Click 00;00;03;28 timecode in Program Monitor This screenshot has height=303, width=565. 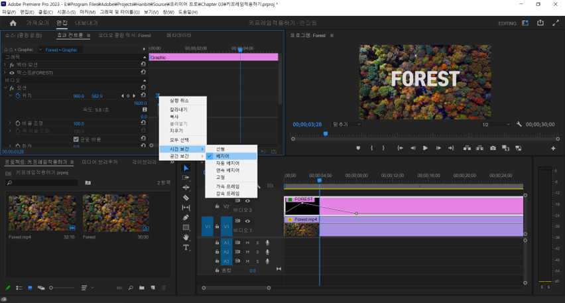[307, 124]
